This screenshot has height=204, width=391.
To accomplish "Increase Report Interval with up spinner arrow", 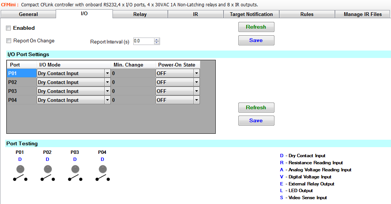I will pos(157,39).
